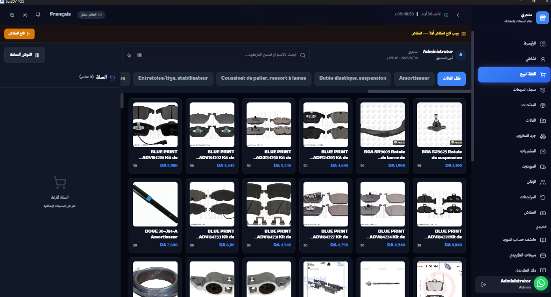Click the logout icon beside Administrator
This screenshot has width=551, height=297.
click(484, 284)
